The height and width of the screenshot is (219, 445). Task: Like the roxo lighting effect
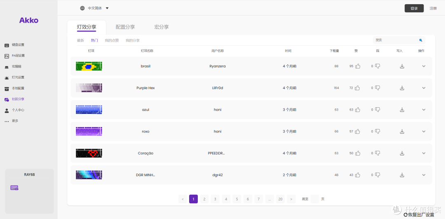(358, 132)
